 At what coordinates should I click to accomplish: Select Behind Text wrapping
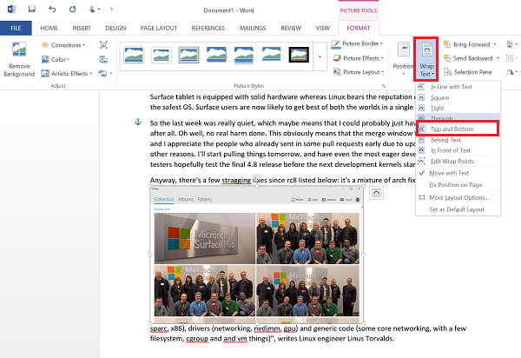click(x=458, y=140)
